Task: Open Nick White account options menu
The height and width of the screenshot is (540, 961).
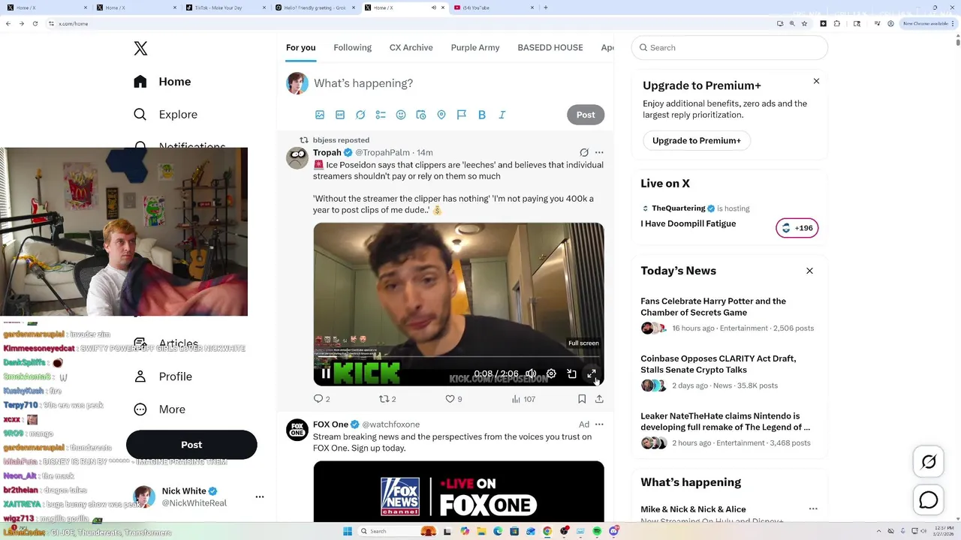Action: [x=260, y=496]
